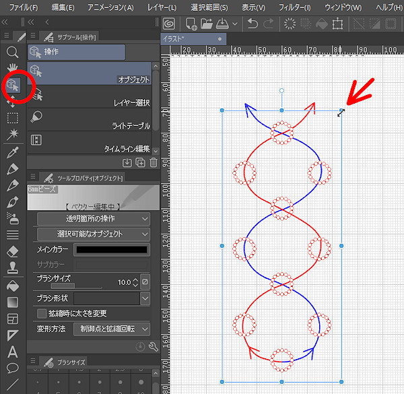Open the Animation menu
The height and width of the screenshot is (394, 404).
tap(110, 7)
